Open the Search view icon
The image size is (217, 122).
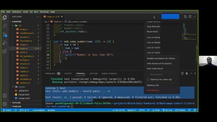(5, 26)
